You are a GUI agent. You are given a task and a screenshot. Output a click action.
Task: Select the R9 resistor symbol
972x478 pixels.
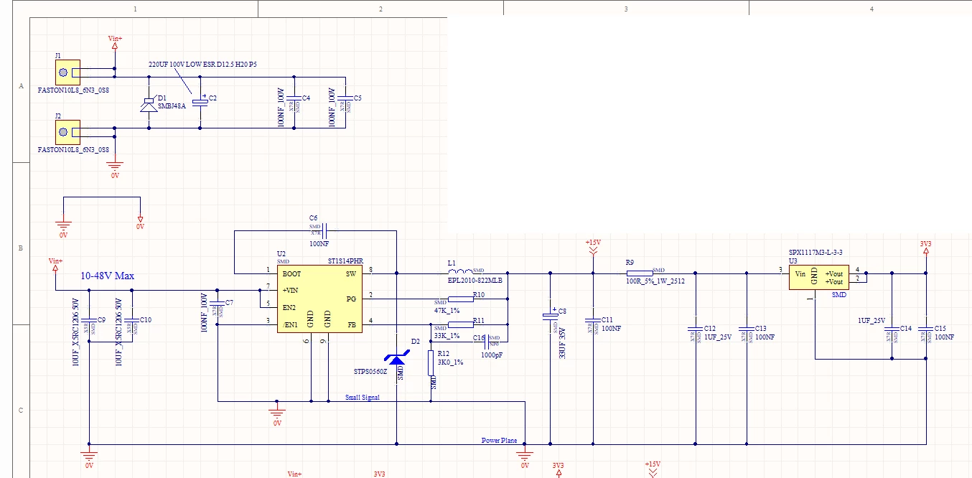(x=640, y=273)
